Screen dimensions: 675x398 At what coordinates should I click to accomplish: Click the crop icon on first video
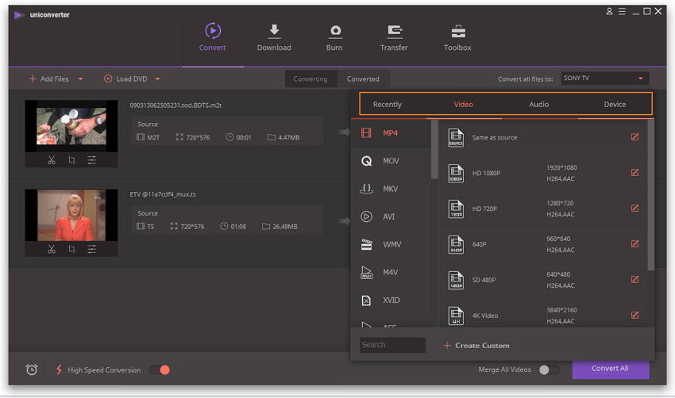(x=72, y=160)
